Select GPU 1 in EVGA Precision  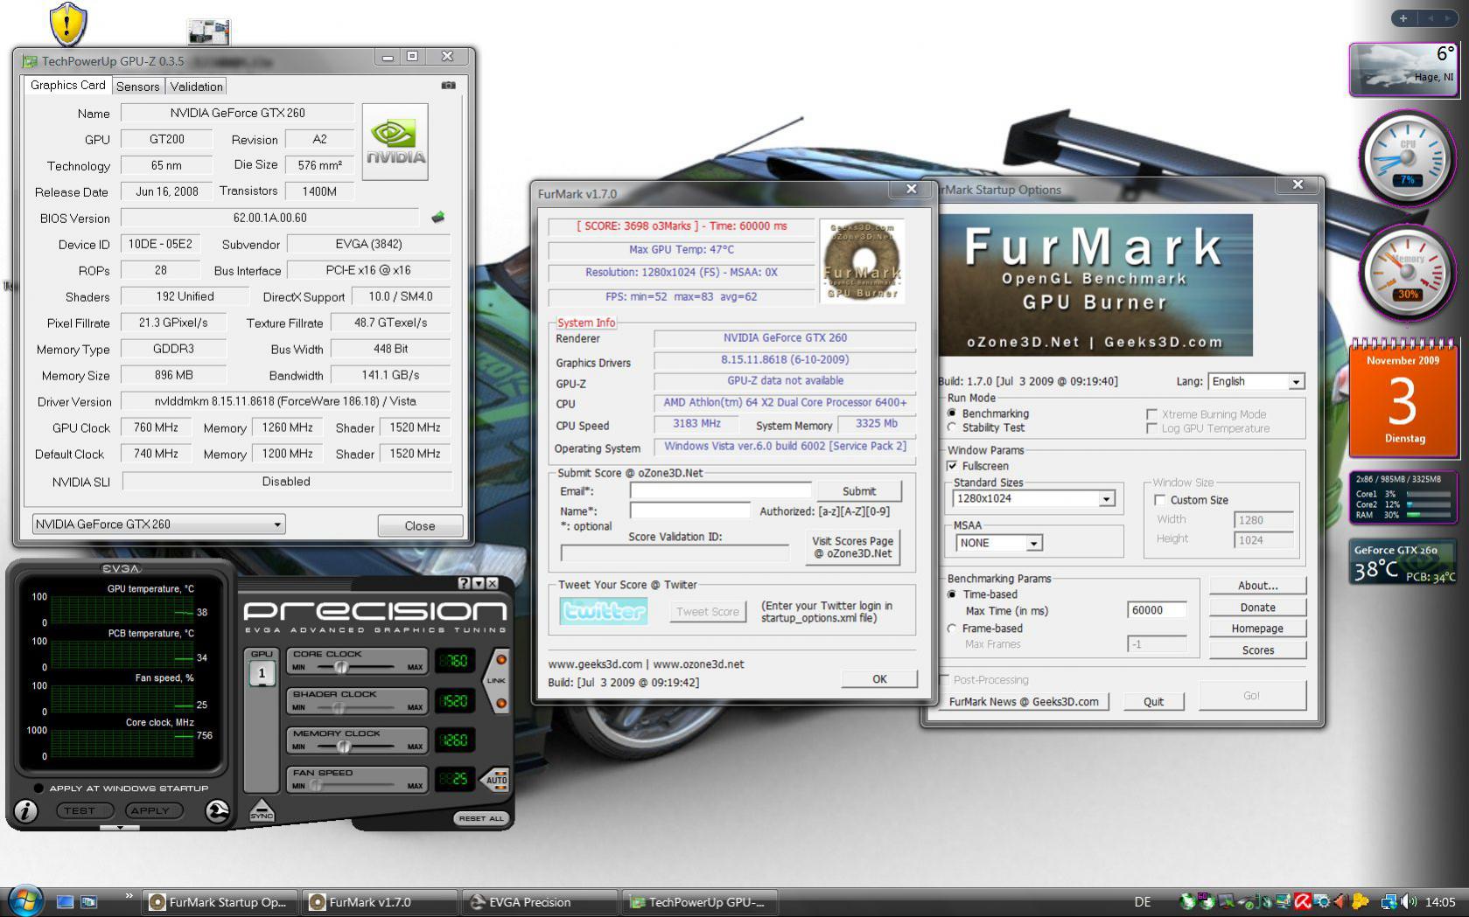262,673
